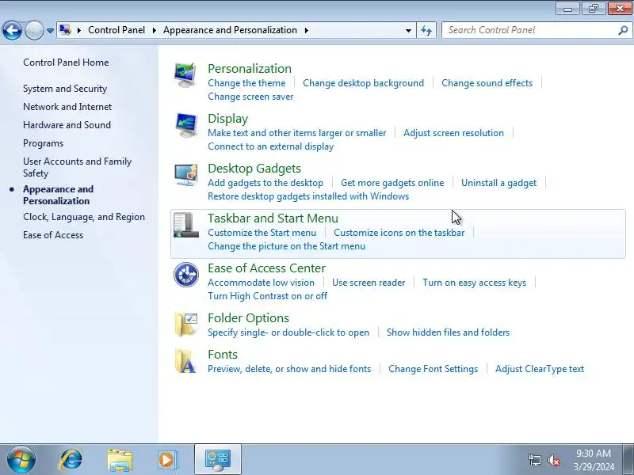The width and height of the screenshot is (634, 475).
Task: Click the Control Panel address bar icon
Action: pos(66,30)
